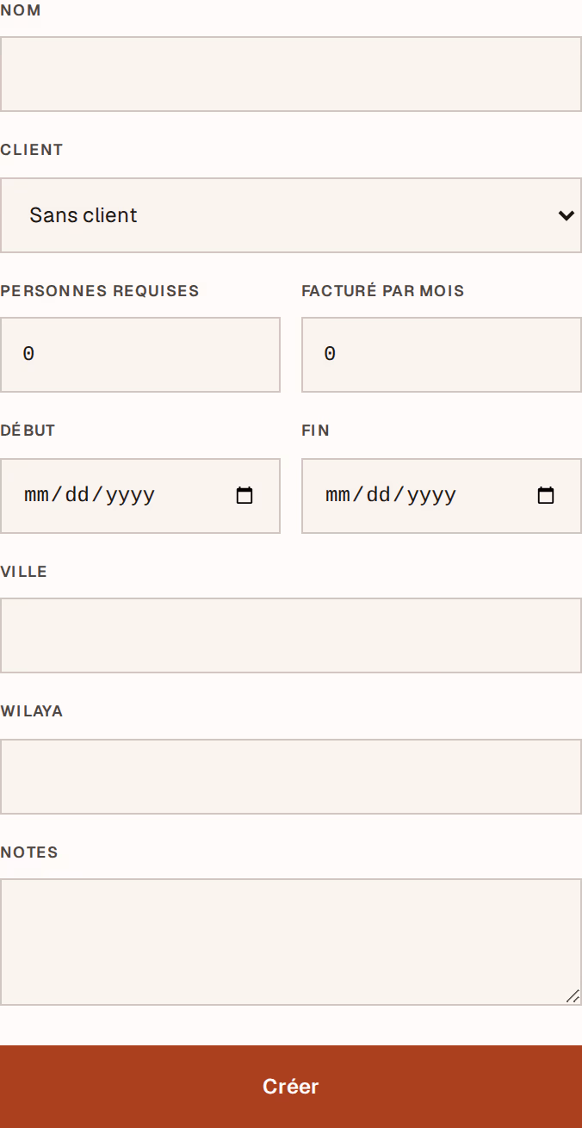Select the year segment in Début date
The height and width of the screenshot is (1128, 582).
coord(130,495)
